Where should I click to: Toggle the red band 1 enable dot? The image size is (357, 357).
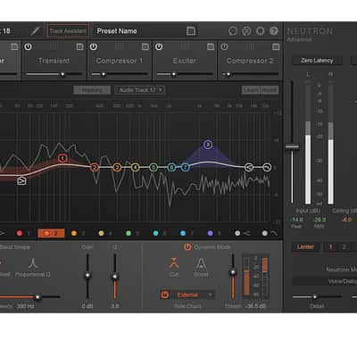click(20, 234)
